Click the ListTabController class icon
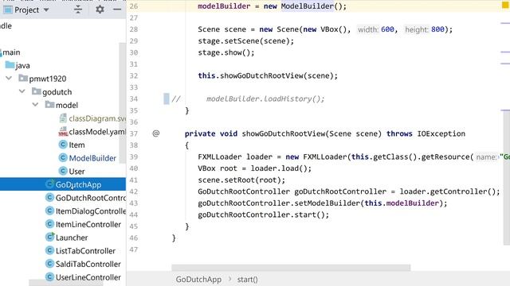510x286 pixels. click(49, 250)
